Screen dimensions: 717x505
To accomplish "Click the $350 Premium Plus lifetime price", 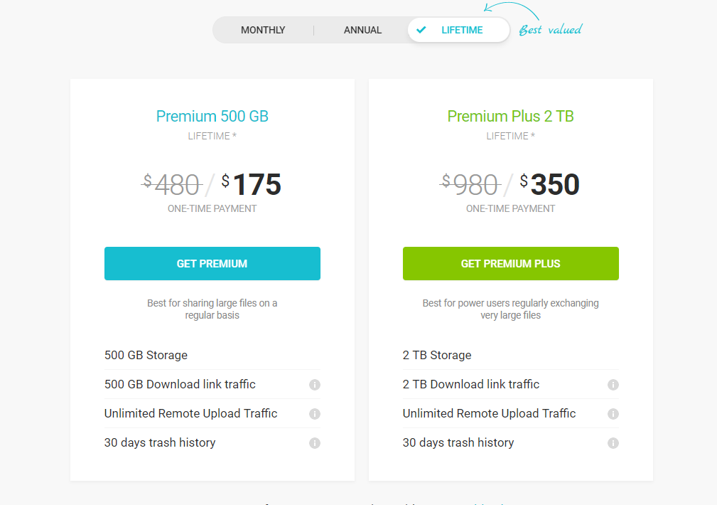I will coord(549,185).
